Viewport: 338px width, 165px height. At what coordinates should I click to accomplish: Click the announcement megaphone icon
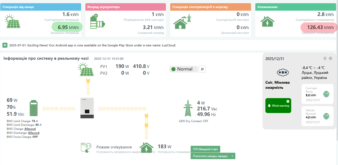coord(5,45)
